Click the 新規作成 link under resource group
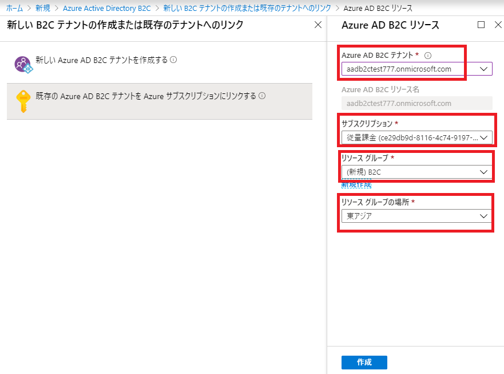The height and width of the screenshot is (374, 504). tap(356, 185)
